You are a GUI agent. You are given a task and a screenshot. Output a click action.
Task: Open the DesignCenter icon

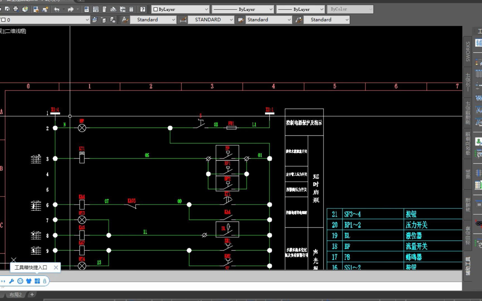coord(96,9)
